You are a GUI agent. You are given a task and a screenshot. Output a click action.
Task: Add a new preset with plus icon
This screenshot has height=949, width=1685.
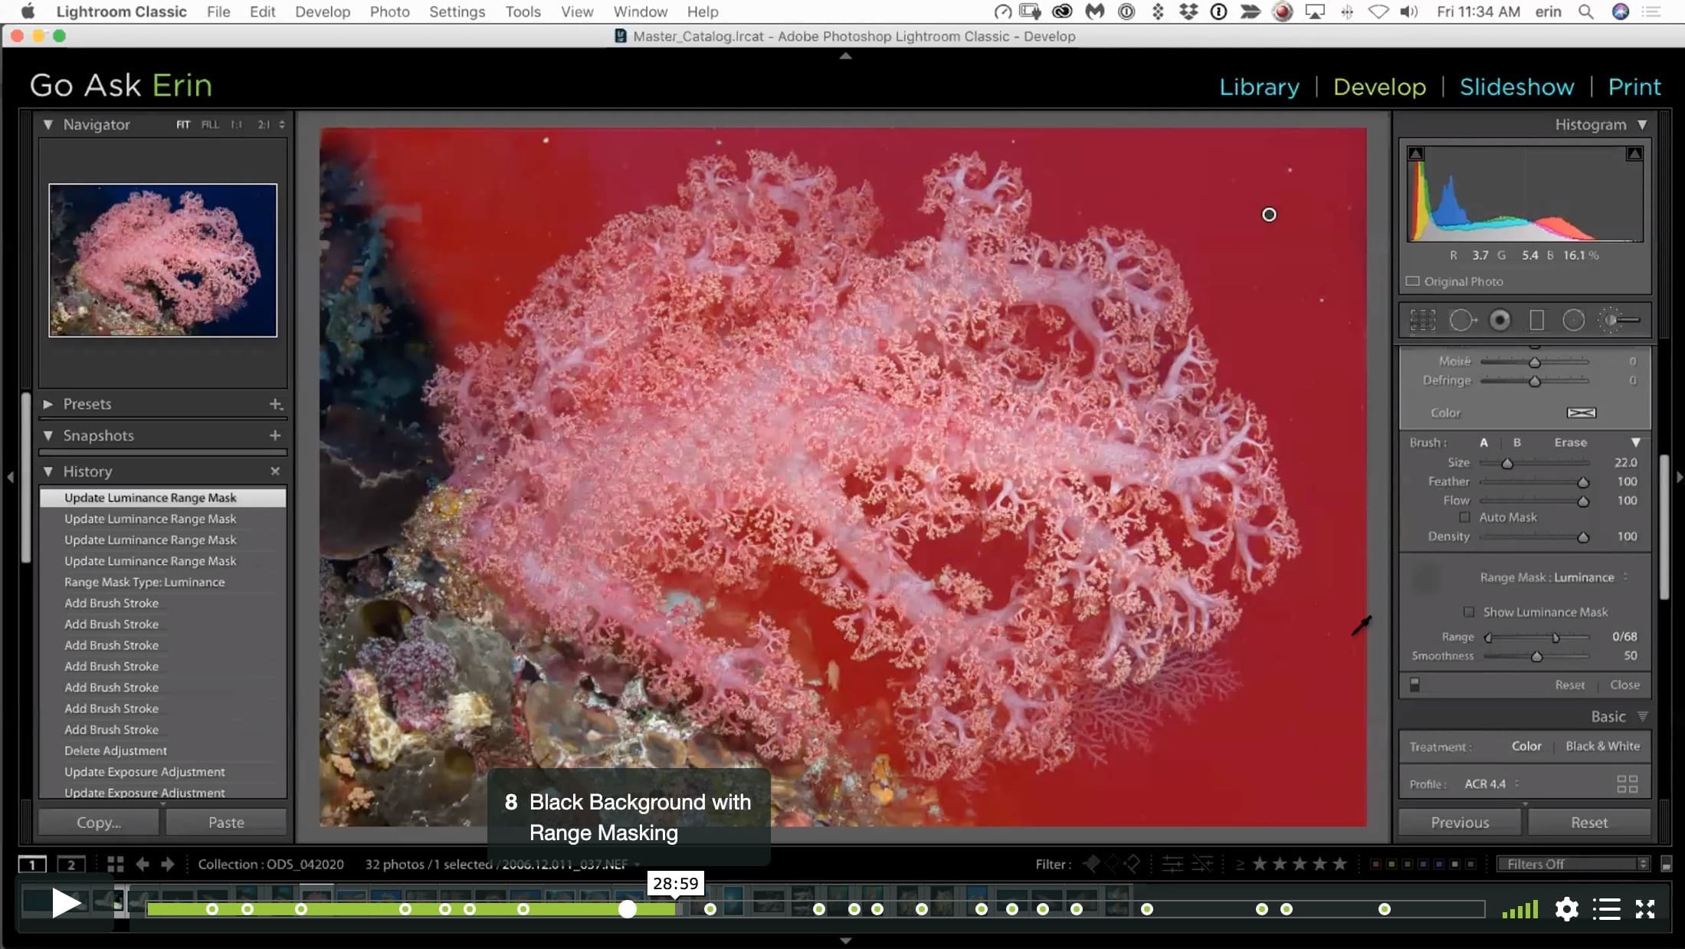tap(276, 404)
